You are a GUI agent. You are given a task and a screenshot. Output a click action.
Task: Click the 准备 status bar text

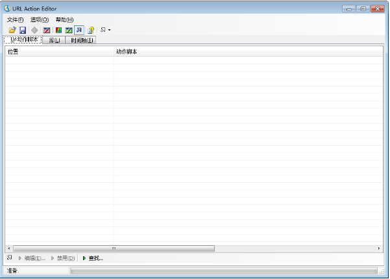point(13,271)
